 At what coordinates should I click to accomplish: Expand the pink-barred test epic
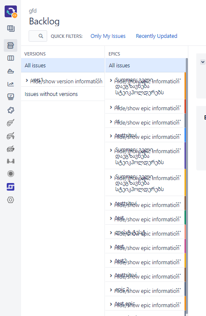(111, 247)
